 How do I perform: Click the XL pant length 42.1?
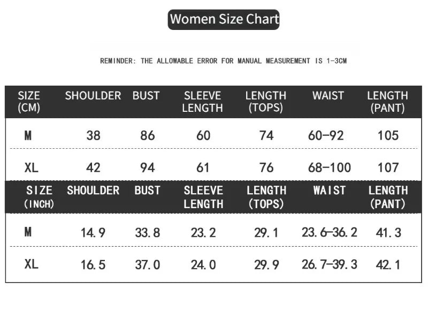[388, 265]
